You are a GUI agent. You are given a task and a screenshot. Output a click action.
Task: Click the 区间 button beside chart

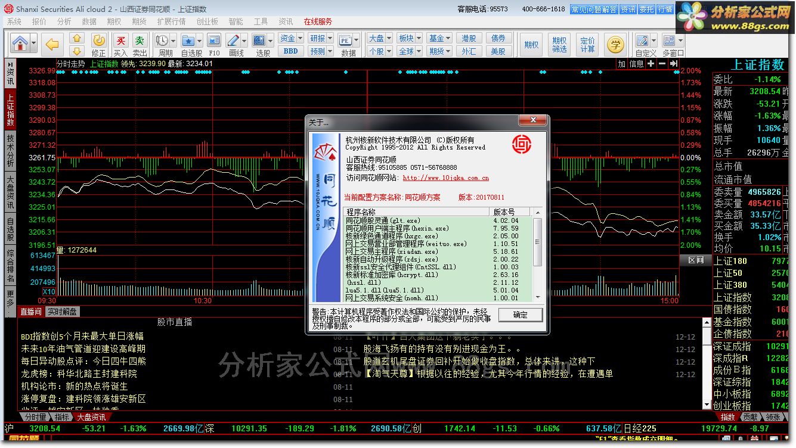[x=695, y=260]
